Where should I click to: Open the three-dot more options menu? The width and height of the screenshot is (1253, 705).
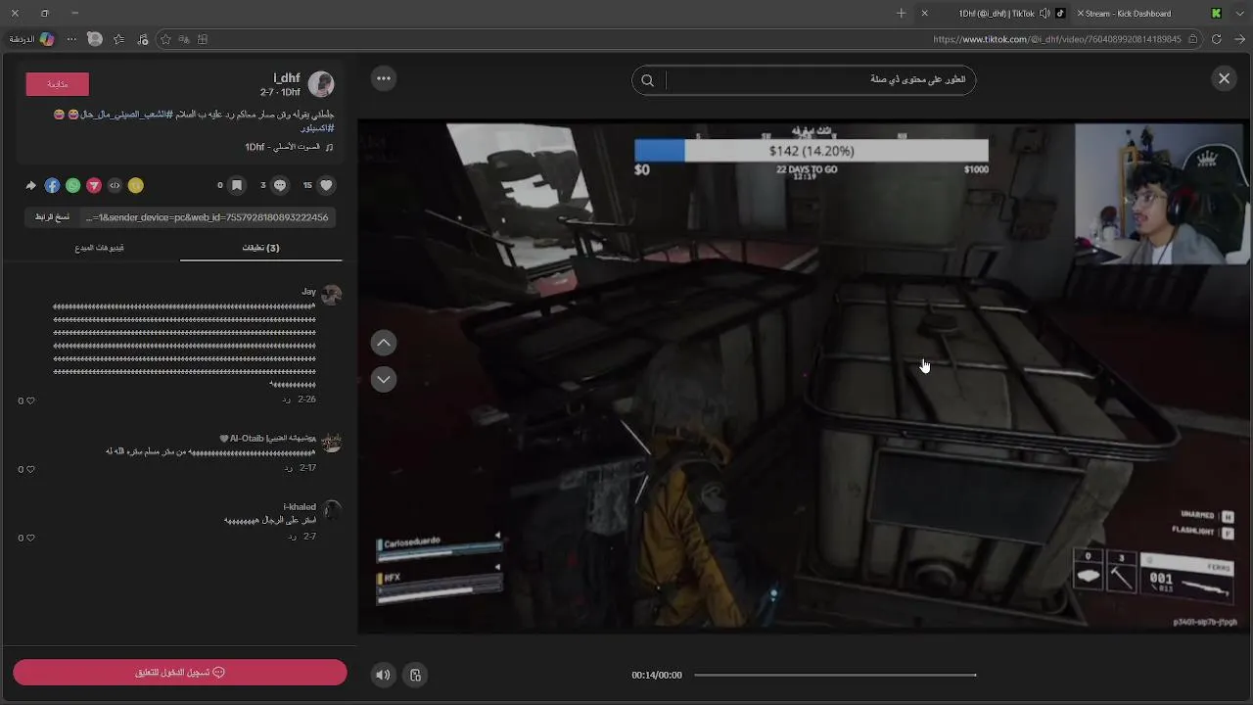click(384, 78)
